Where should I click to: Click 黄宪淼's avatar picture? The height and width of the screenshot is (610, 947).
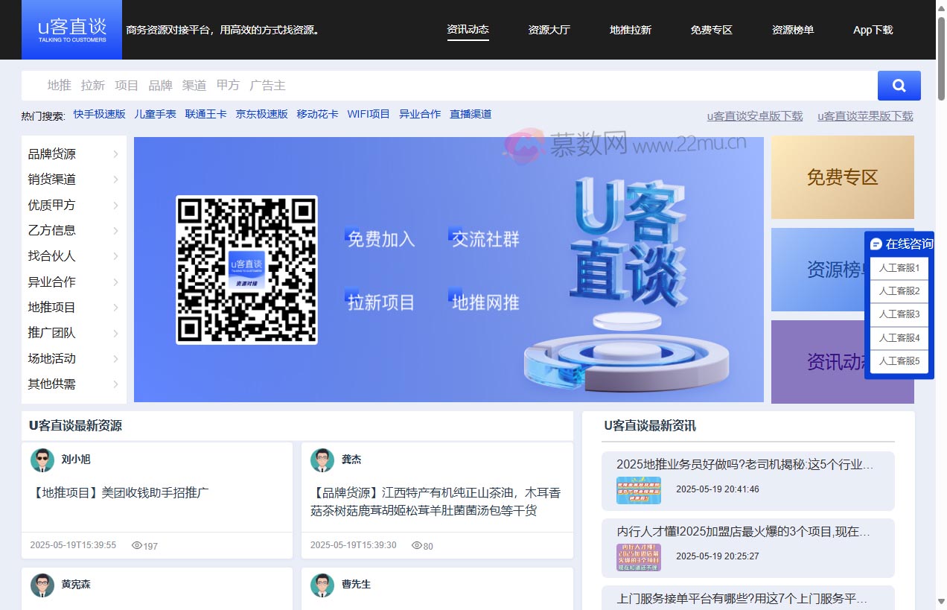point(42,585)
